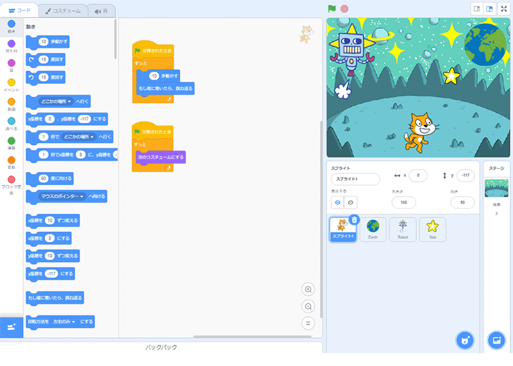Reset workspace zoom to default
The height and width of the screenshot is (366, 513).
308,322
